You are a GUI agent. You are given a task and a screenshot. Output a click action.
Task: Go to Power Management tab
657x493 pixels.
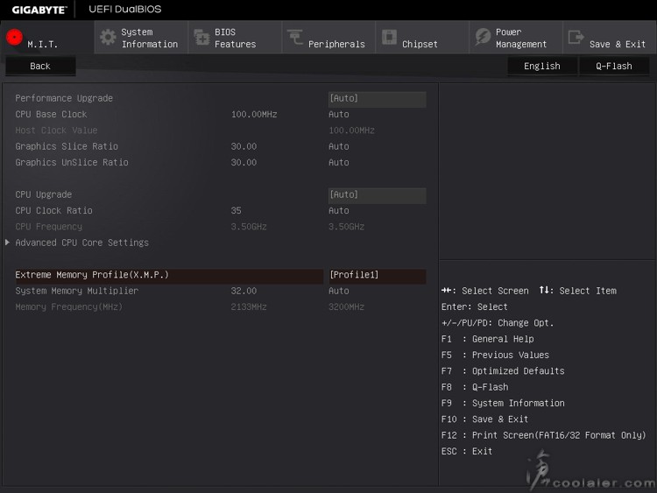point(516,38)
